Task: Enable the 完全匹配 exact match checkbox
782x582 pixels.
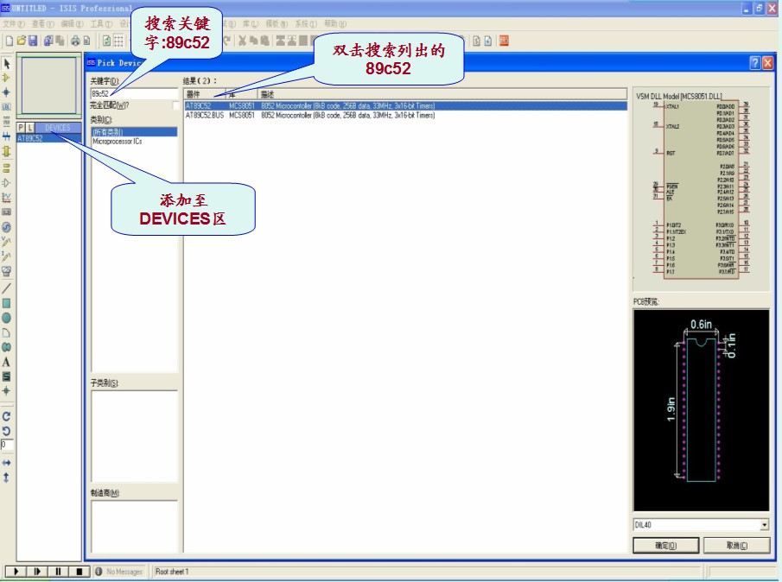Action: tap(176, 105)
